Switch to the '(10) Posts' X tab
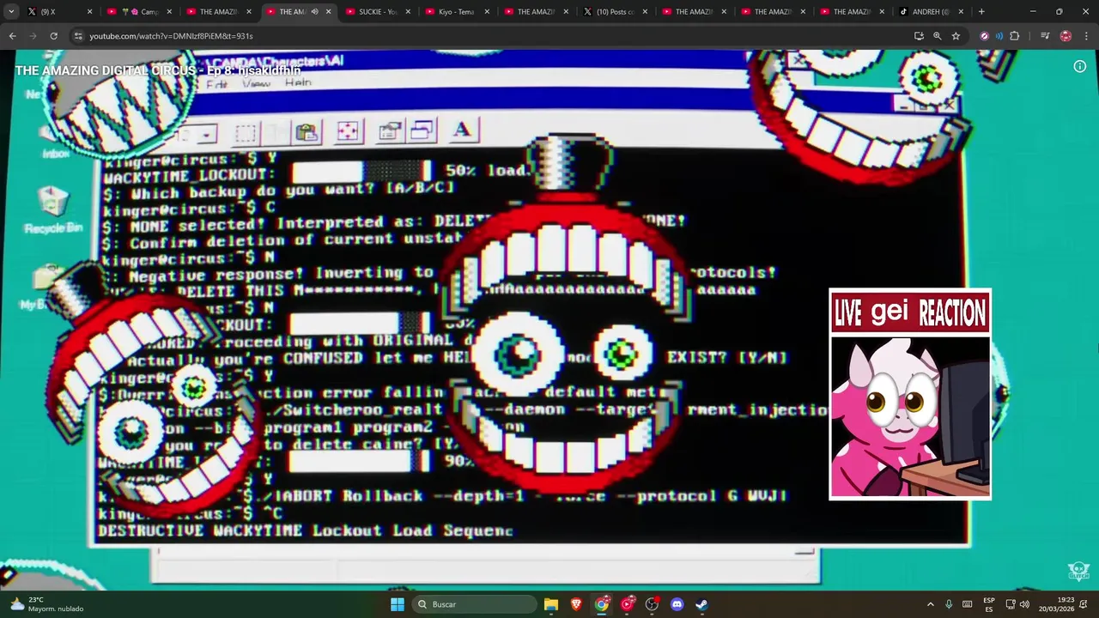Viewport: 1099px width, 618px height. pos(615,12)
